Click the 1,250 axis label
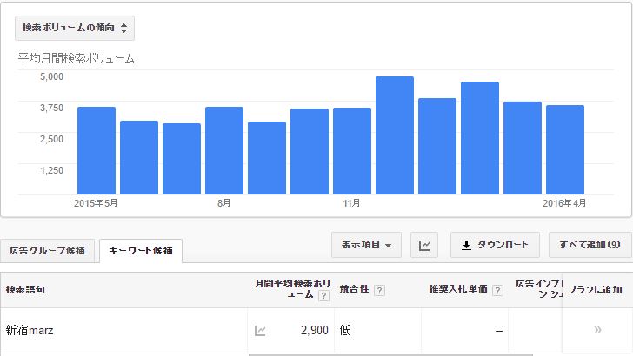 coord(51,170)
